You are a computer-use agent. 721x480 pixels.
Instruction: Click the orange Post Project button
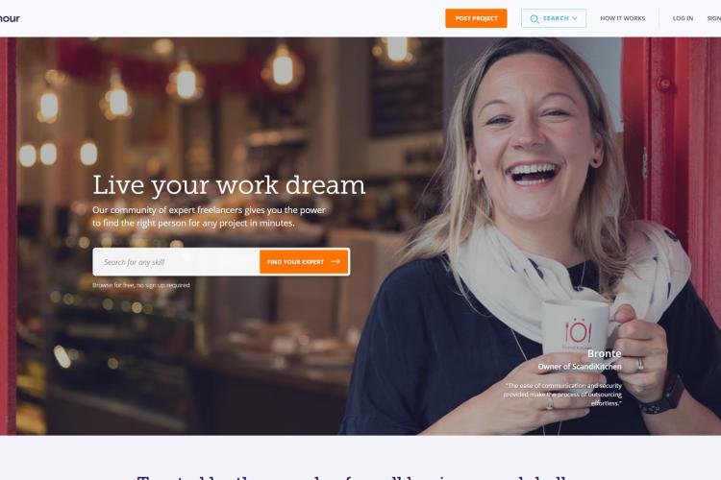[x=476, y=18]
